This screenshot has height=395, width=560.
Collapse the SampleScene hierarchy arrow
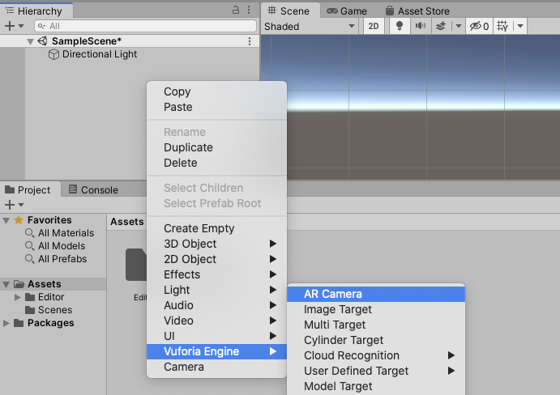pyautogui.click(x=30, y=42)
